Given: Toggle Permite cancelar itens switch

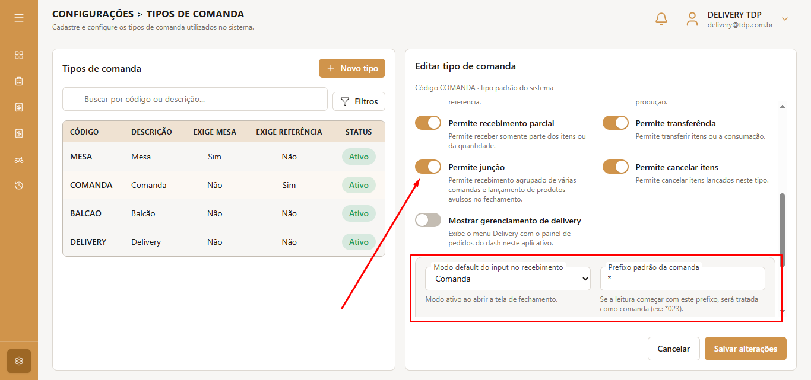Looking at the screenshot, I should pyautogui.click(x=616, y=167).
